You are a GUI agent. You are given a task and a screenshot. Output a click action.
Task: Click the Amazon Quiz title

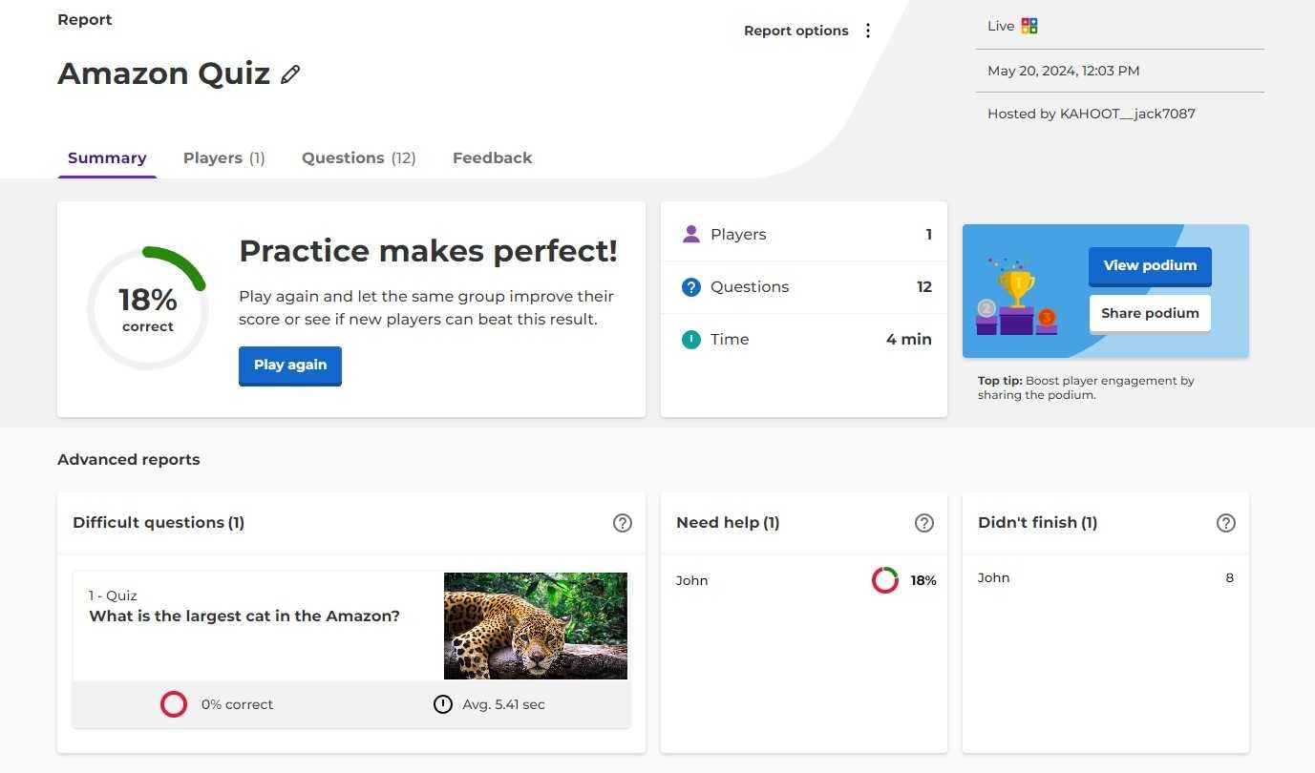(164, 73)
